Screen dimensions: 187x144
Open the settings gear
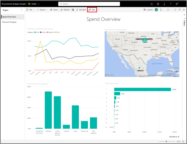pos(158,4)
